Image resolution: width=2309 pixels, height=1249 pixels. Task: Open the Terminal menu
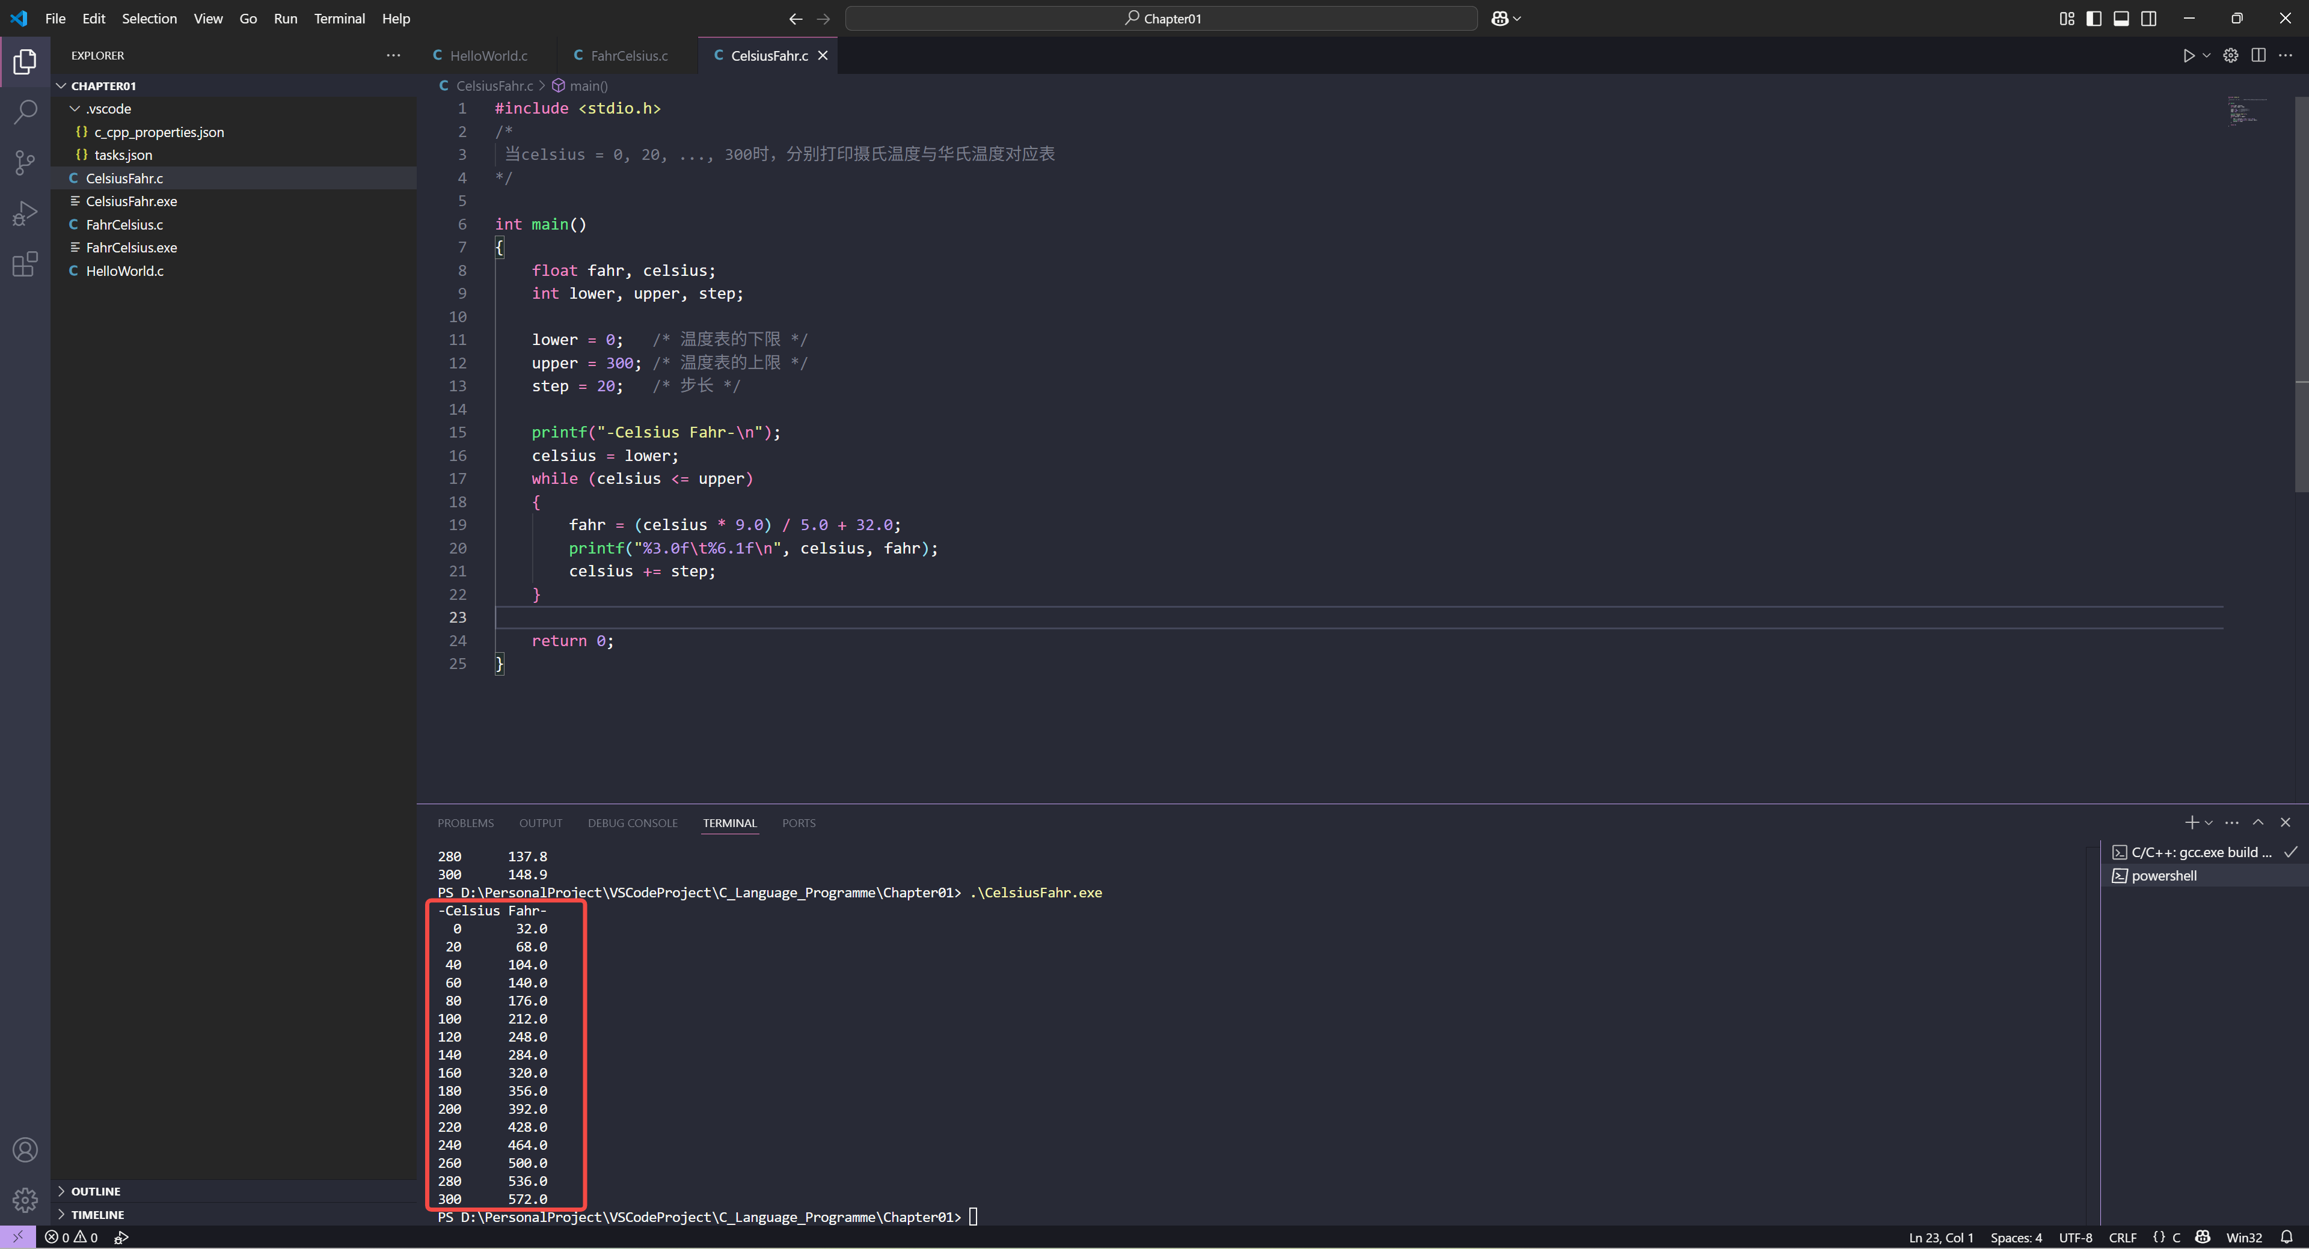(339, 19)
